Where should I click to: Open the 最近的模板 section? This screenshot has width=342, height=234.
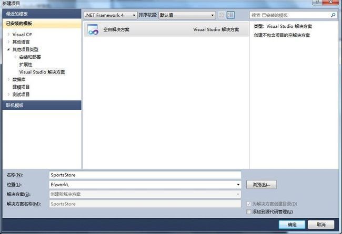pyautogui.click(x=42, y=14)
